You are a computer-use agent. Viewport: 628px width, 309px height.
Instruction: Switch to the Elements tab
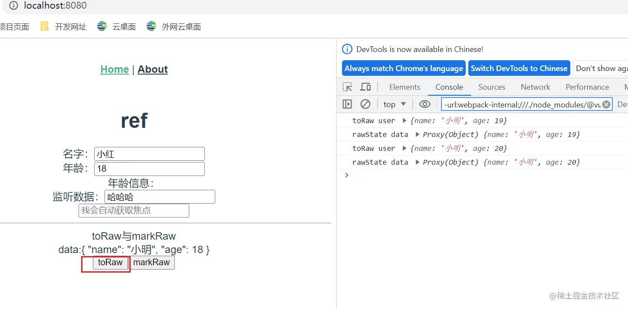404,87
